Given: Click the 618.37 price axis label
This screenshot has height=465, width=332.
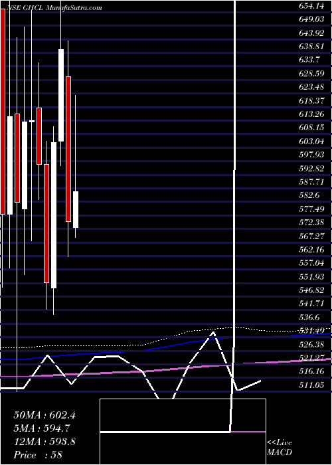Looking at the screenshot, I should pyautogui.click(x=312, y=100).
